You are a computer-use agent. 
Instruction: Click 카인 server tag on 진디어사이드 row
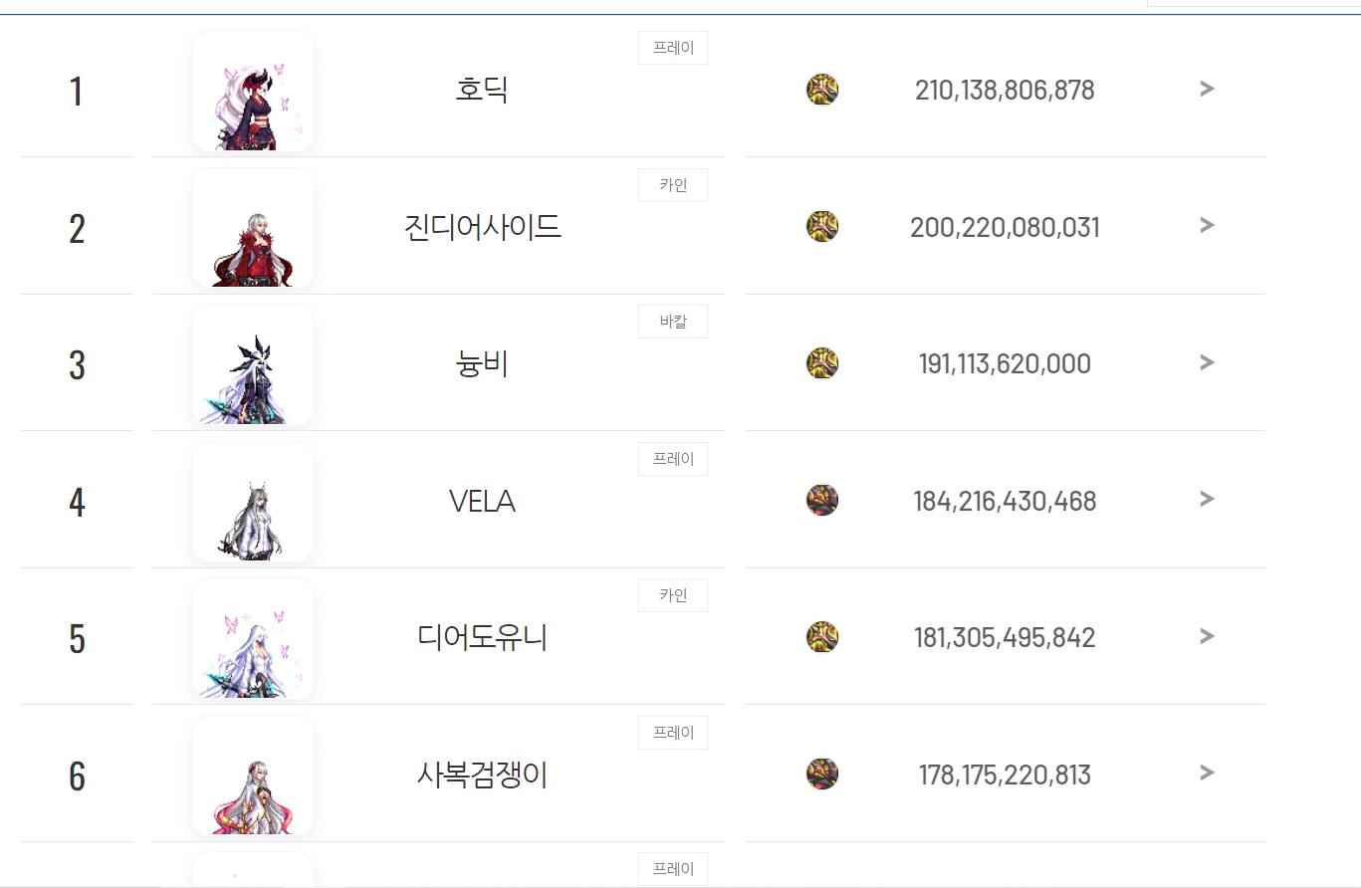[673, 185]
